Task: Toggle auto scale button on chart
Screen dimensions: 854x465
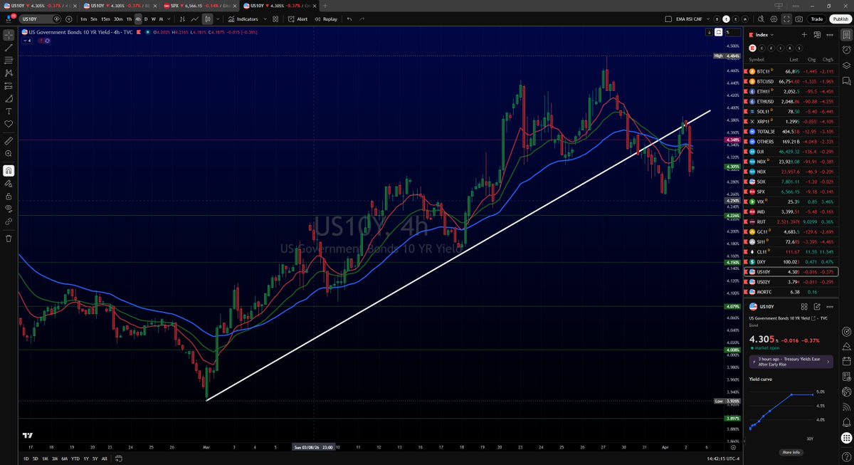Action: (719, 32)
